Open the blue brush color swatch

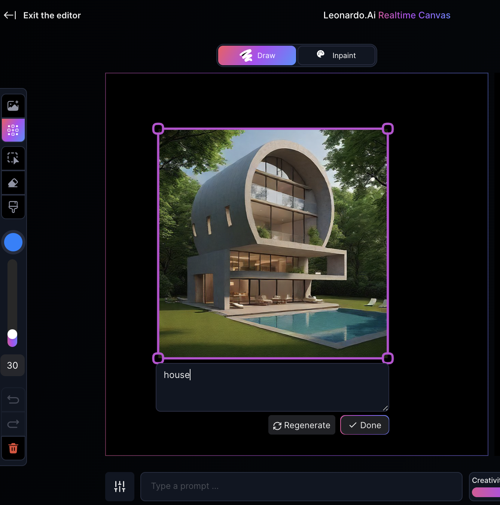(x=13, y=242)
